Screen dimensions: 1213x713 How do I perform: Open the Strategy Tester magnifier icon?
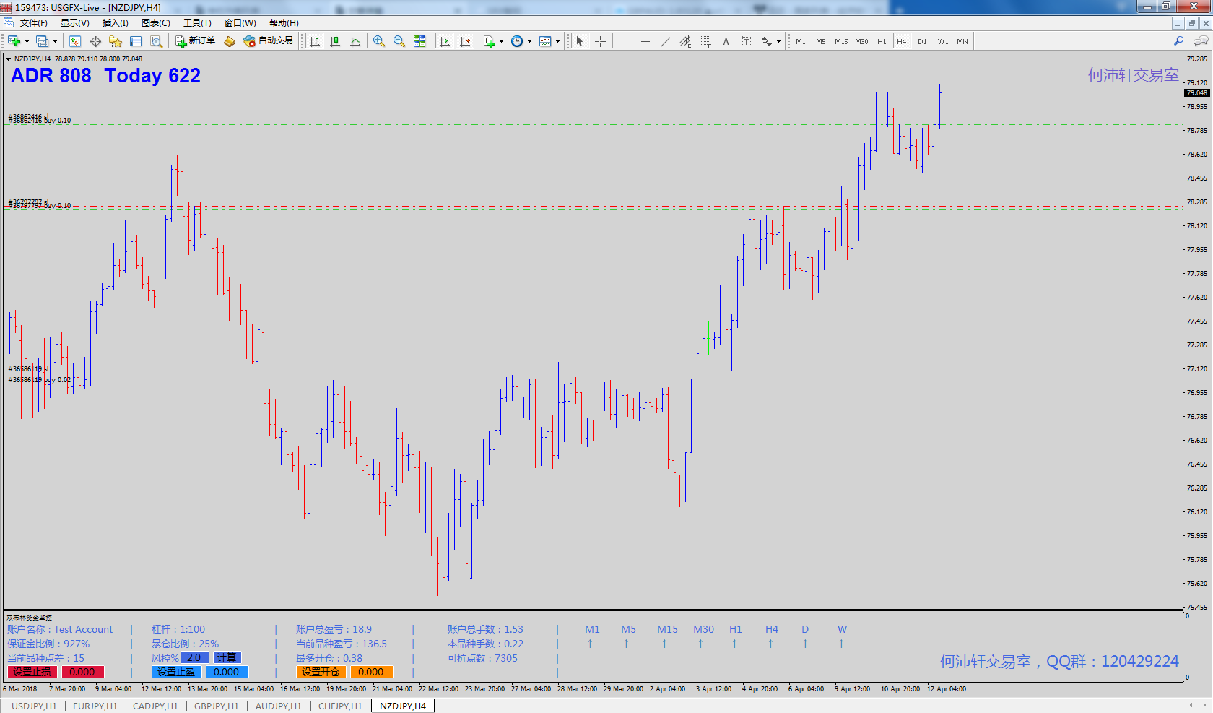pos(156,41)
